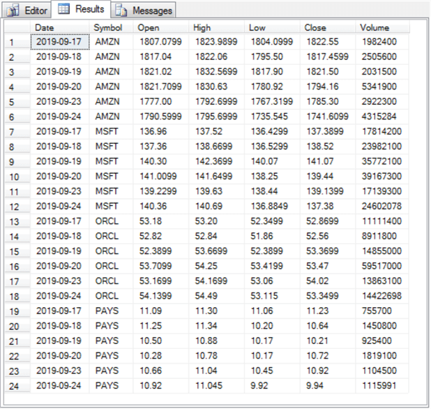Click the high value 1823.9899
Viewport: 431px width, 409px height.
point(216,42)
